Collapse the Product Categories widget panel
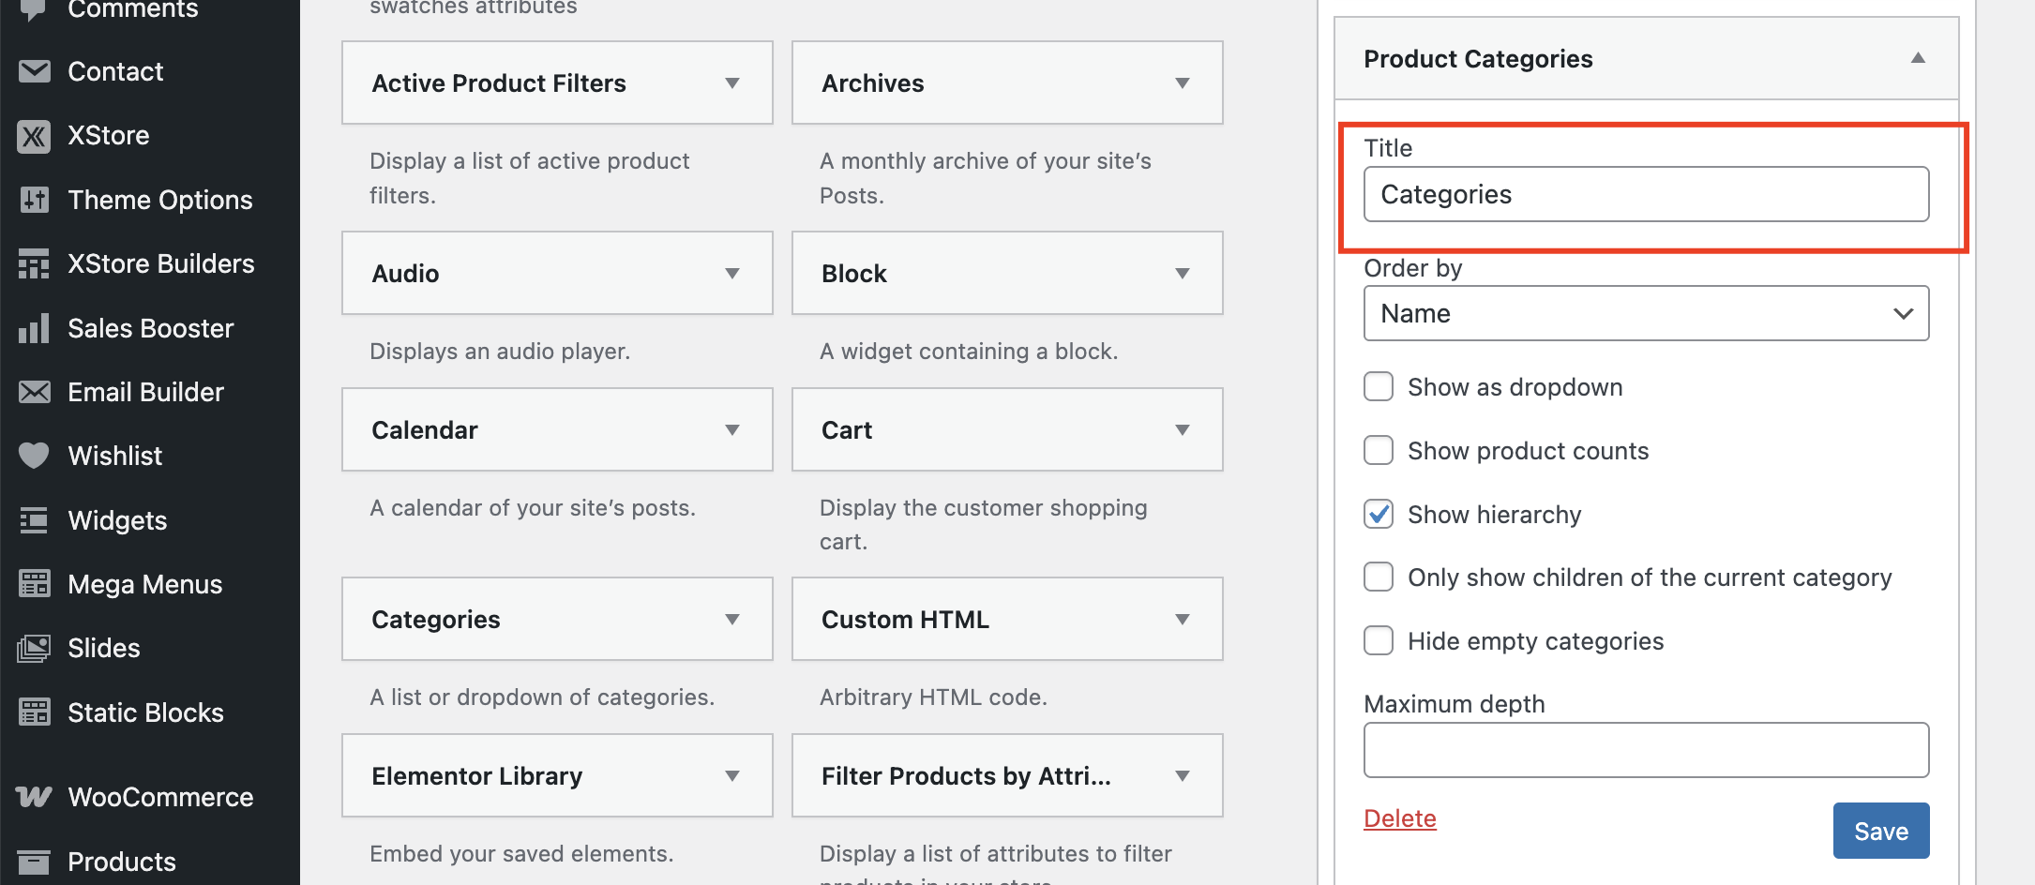Viewport: 2035px width, 885px height. (1918, 58)
